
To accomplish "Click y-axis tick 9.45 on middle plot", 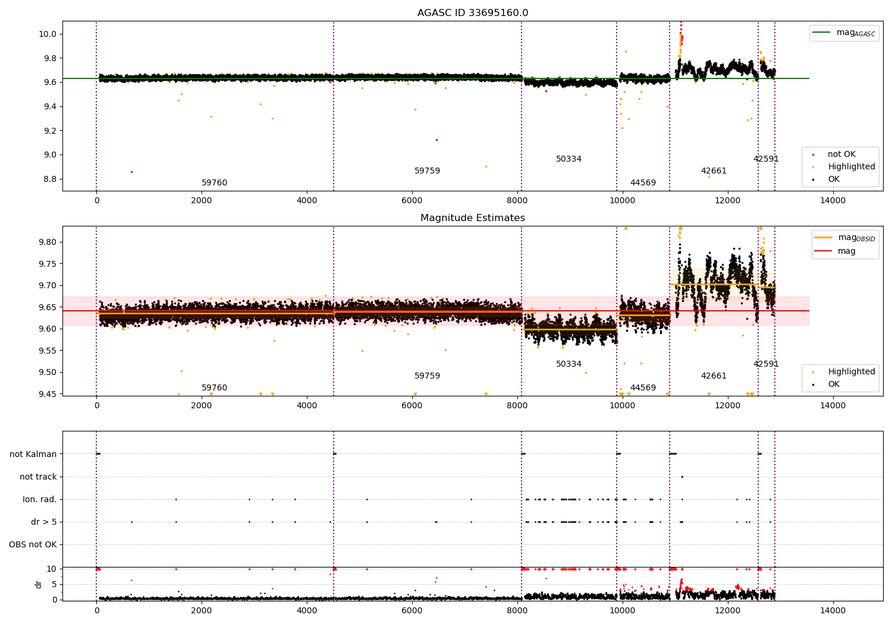I will coord(48,394).
